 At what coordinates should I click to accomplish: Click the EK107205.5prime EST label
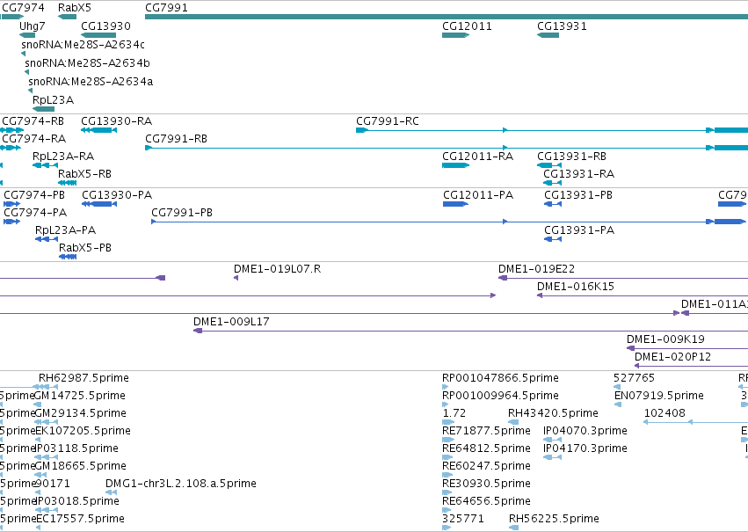[x=84, y=432]
